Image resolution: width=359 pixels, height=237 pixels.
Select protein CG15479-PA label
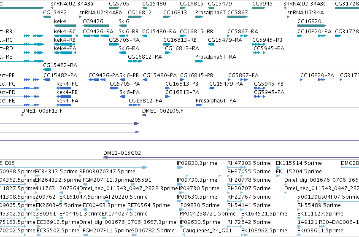tap(226, 84)
